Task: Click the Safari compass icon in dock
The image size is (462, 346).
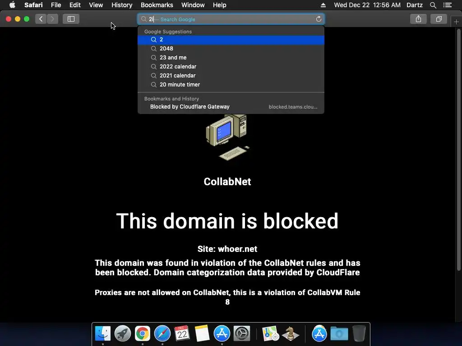Action: pyautogui.click(x=162, y=333)
